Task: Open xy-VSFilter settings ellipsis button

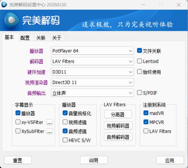Action: pos(49,122)
